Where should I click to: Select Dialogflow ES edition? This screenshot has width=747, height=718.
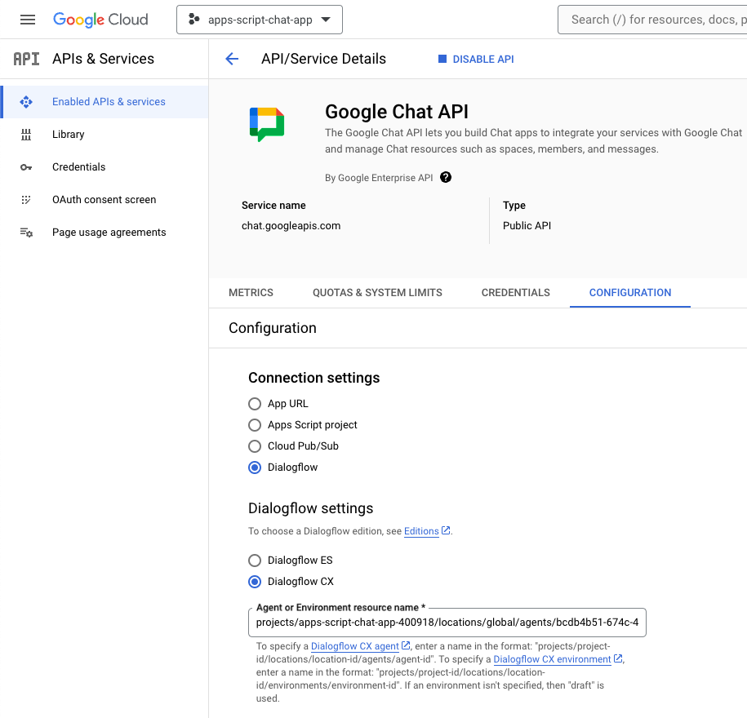pos(255,561)
